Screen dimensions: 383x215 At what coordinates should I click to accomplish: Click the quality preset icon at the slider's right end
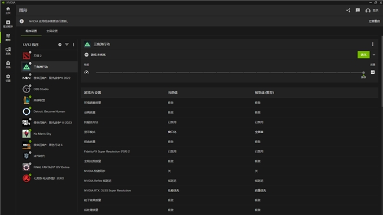click(373, 72)
